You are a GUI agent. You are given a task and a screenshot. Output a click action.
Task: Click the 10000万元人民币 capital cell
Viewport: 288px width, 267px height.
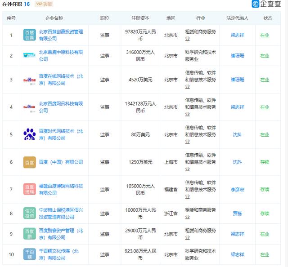pos(140,214)
